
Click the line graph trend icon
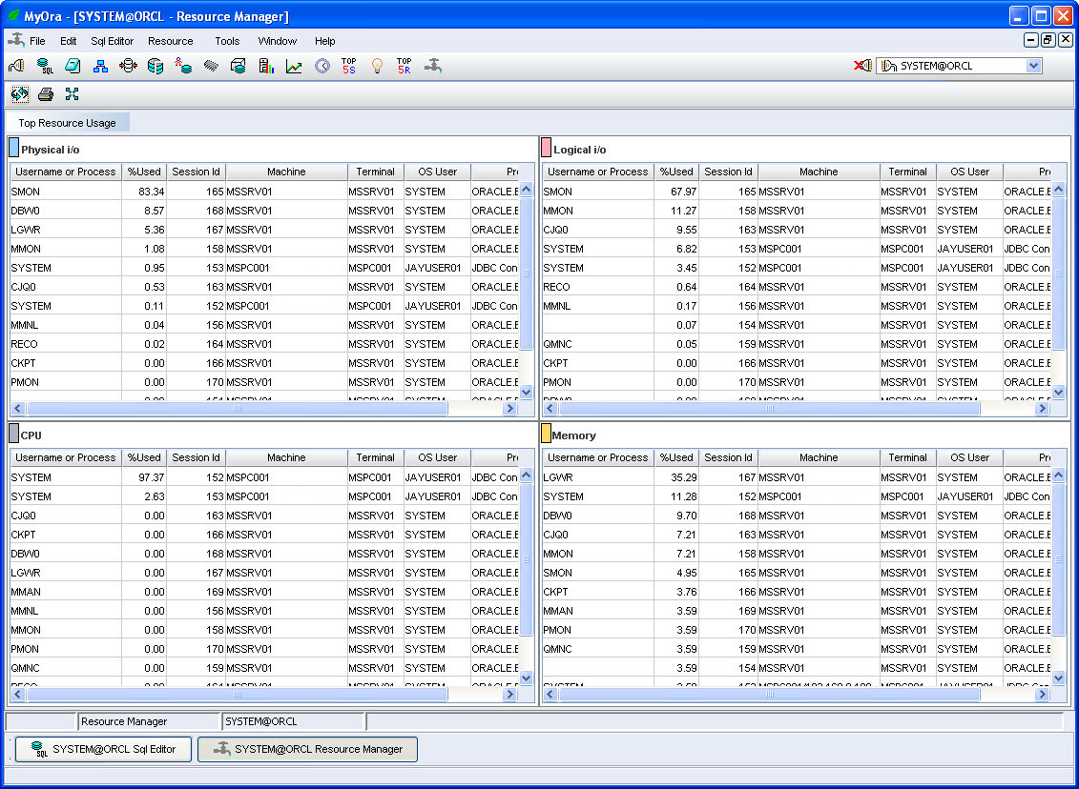click(x=294, y=66)
